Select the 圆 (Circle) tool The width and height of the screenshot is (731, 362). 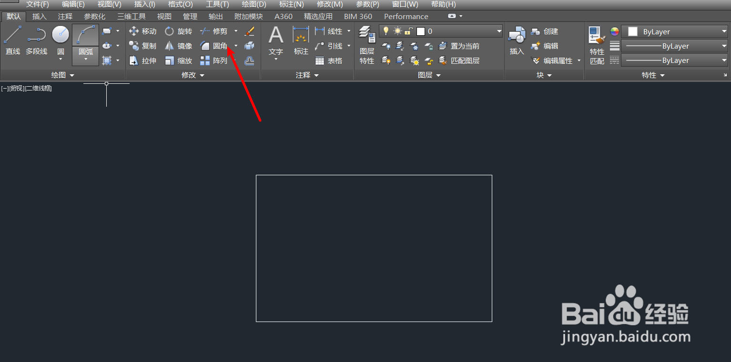pyautogui.click(x=61, y=43)
